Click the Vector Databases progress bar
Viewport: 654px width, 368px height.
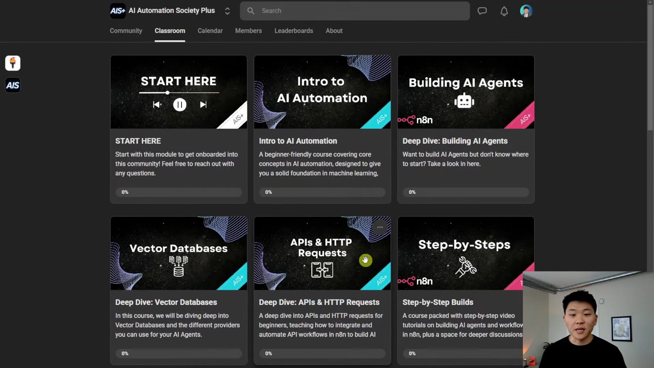tap(179, 353)
